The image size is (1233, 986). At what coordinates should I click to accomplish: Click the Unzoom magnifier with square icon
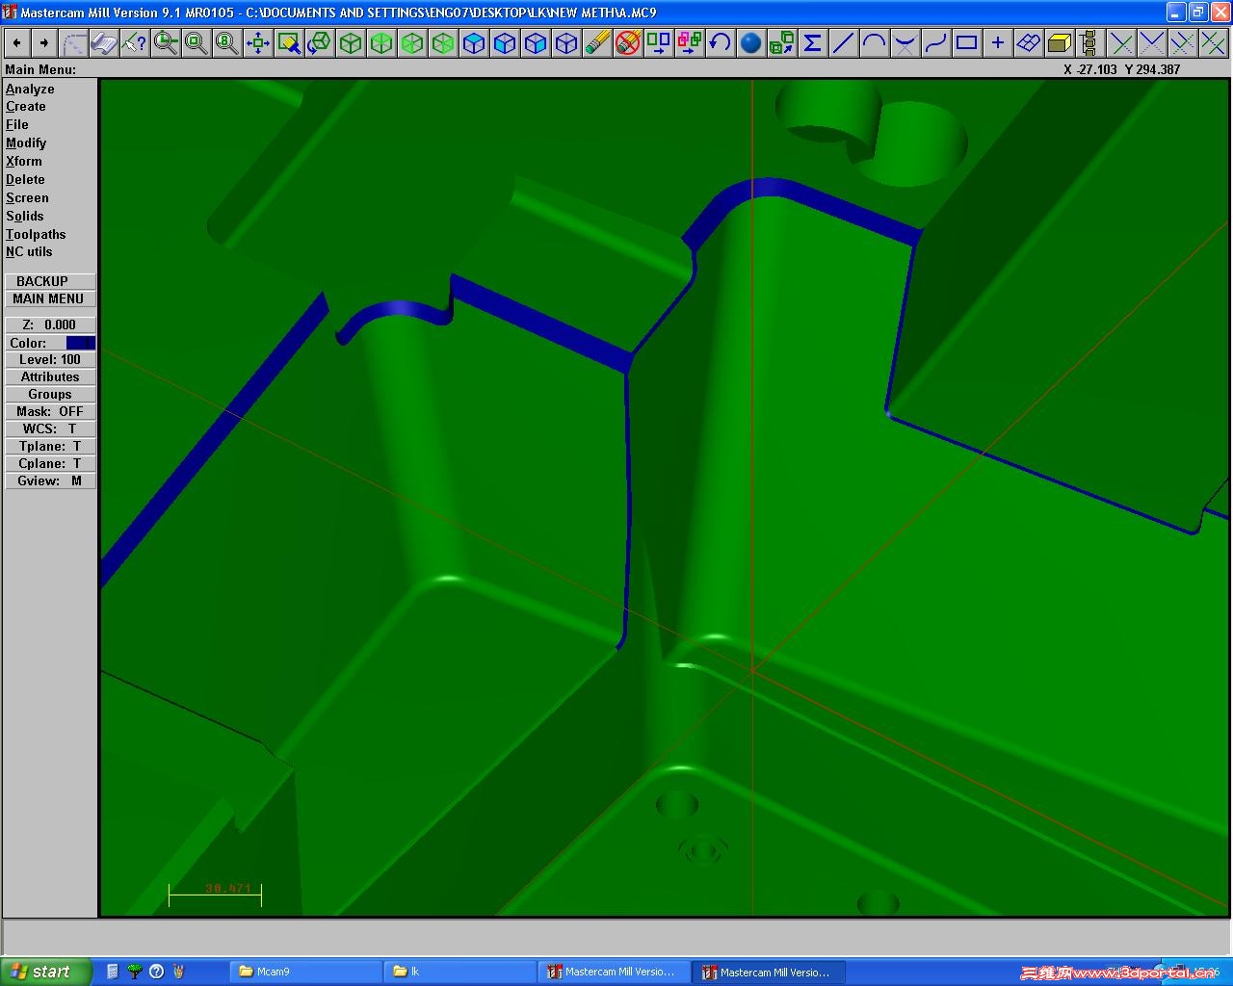point(197,42)
